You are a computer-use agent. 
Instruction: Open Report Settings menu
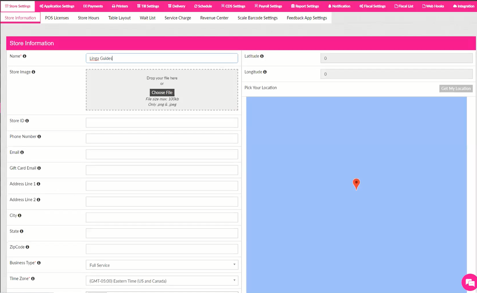coord(305,6)
